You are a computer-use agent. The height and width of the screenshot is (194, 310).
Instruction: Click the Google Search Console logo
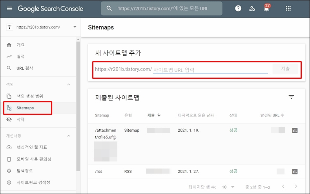50,9
